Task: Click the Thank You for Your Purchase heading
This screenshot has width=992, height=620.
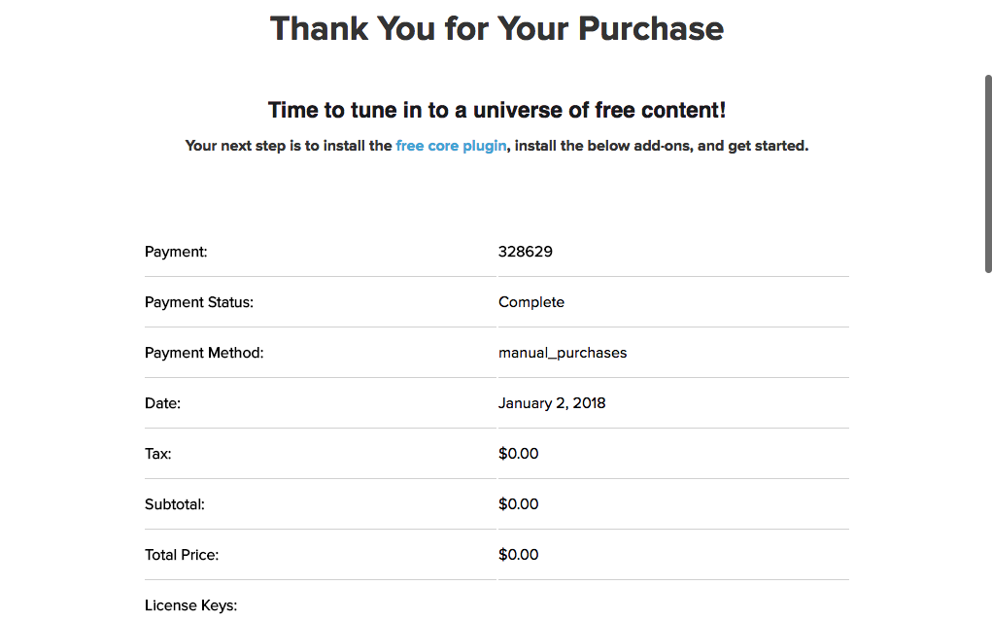Action: 496,28
